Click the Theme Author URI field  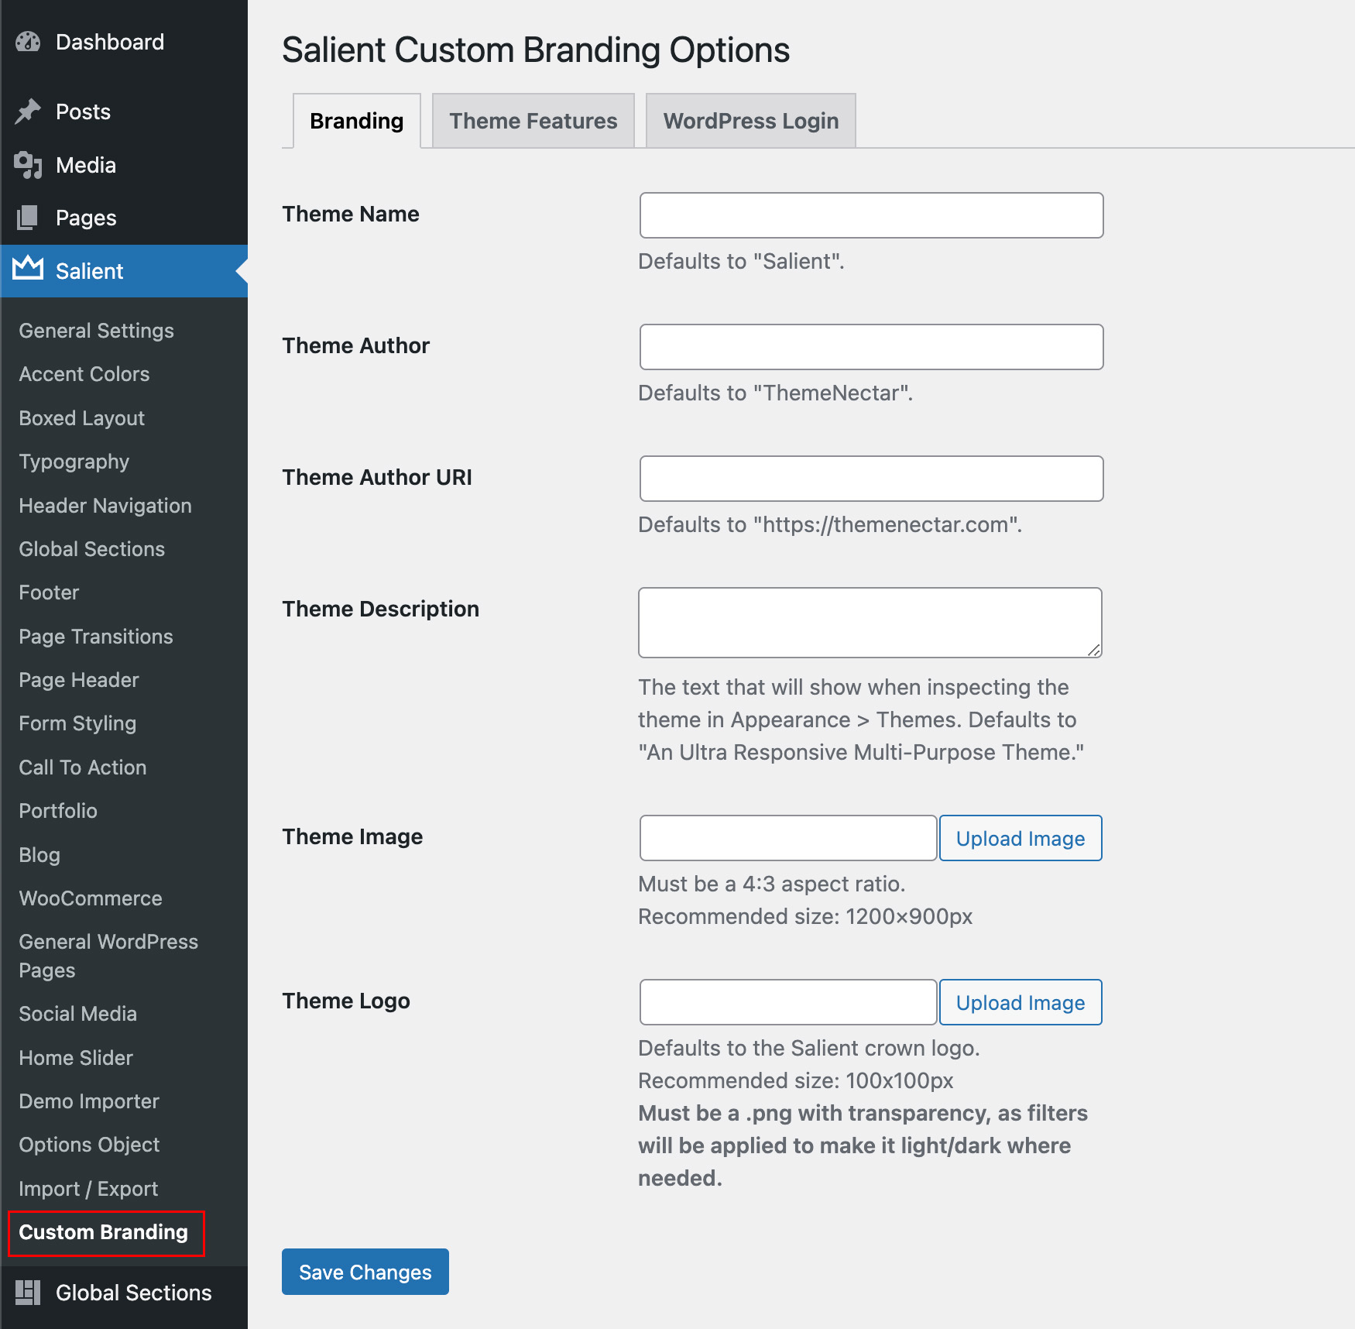pos(870,479)
